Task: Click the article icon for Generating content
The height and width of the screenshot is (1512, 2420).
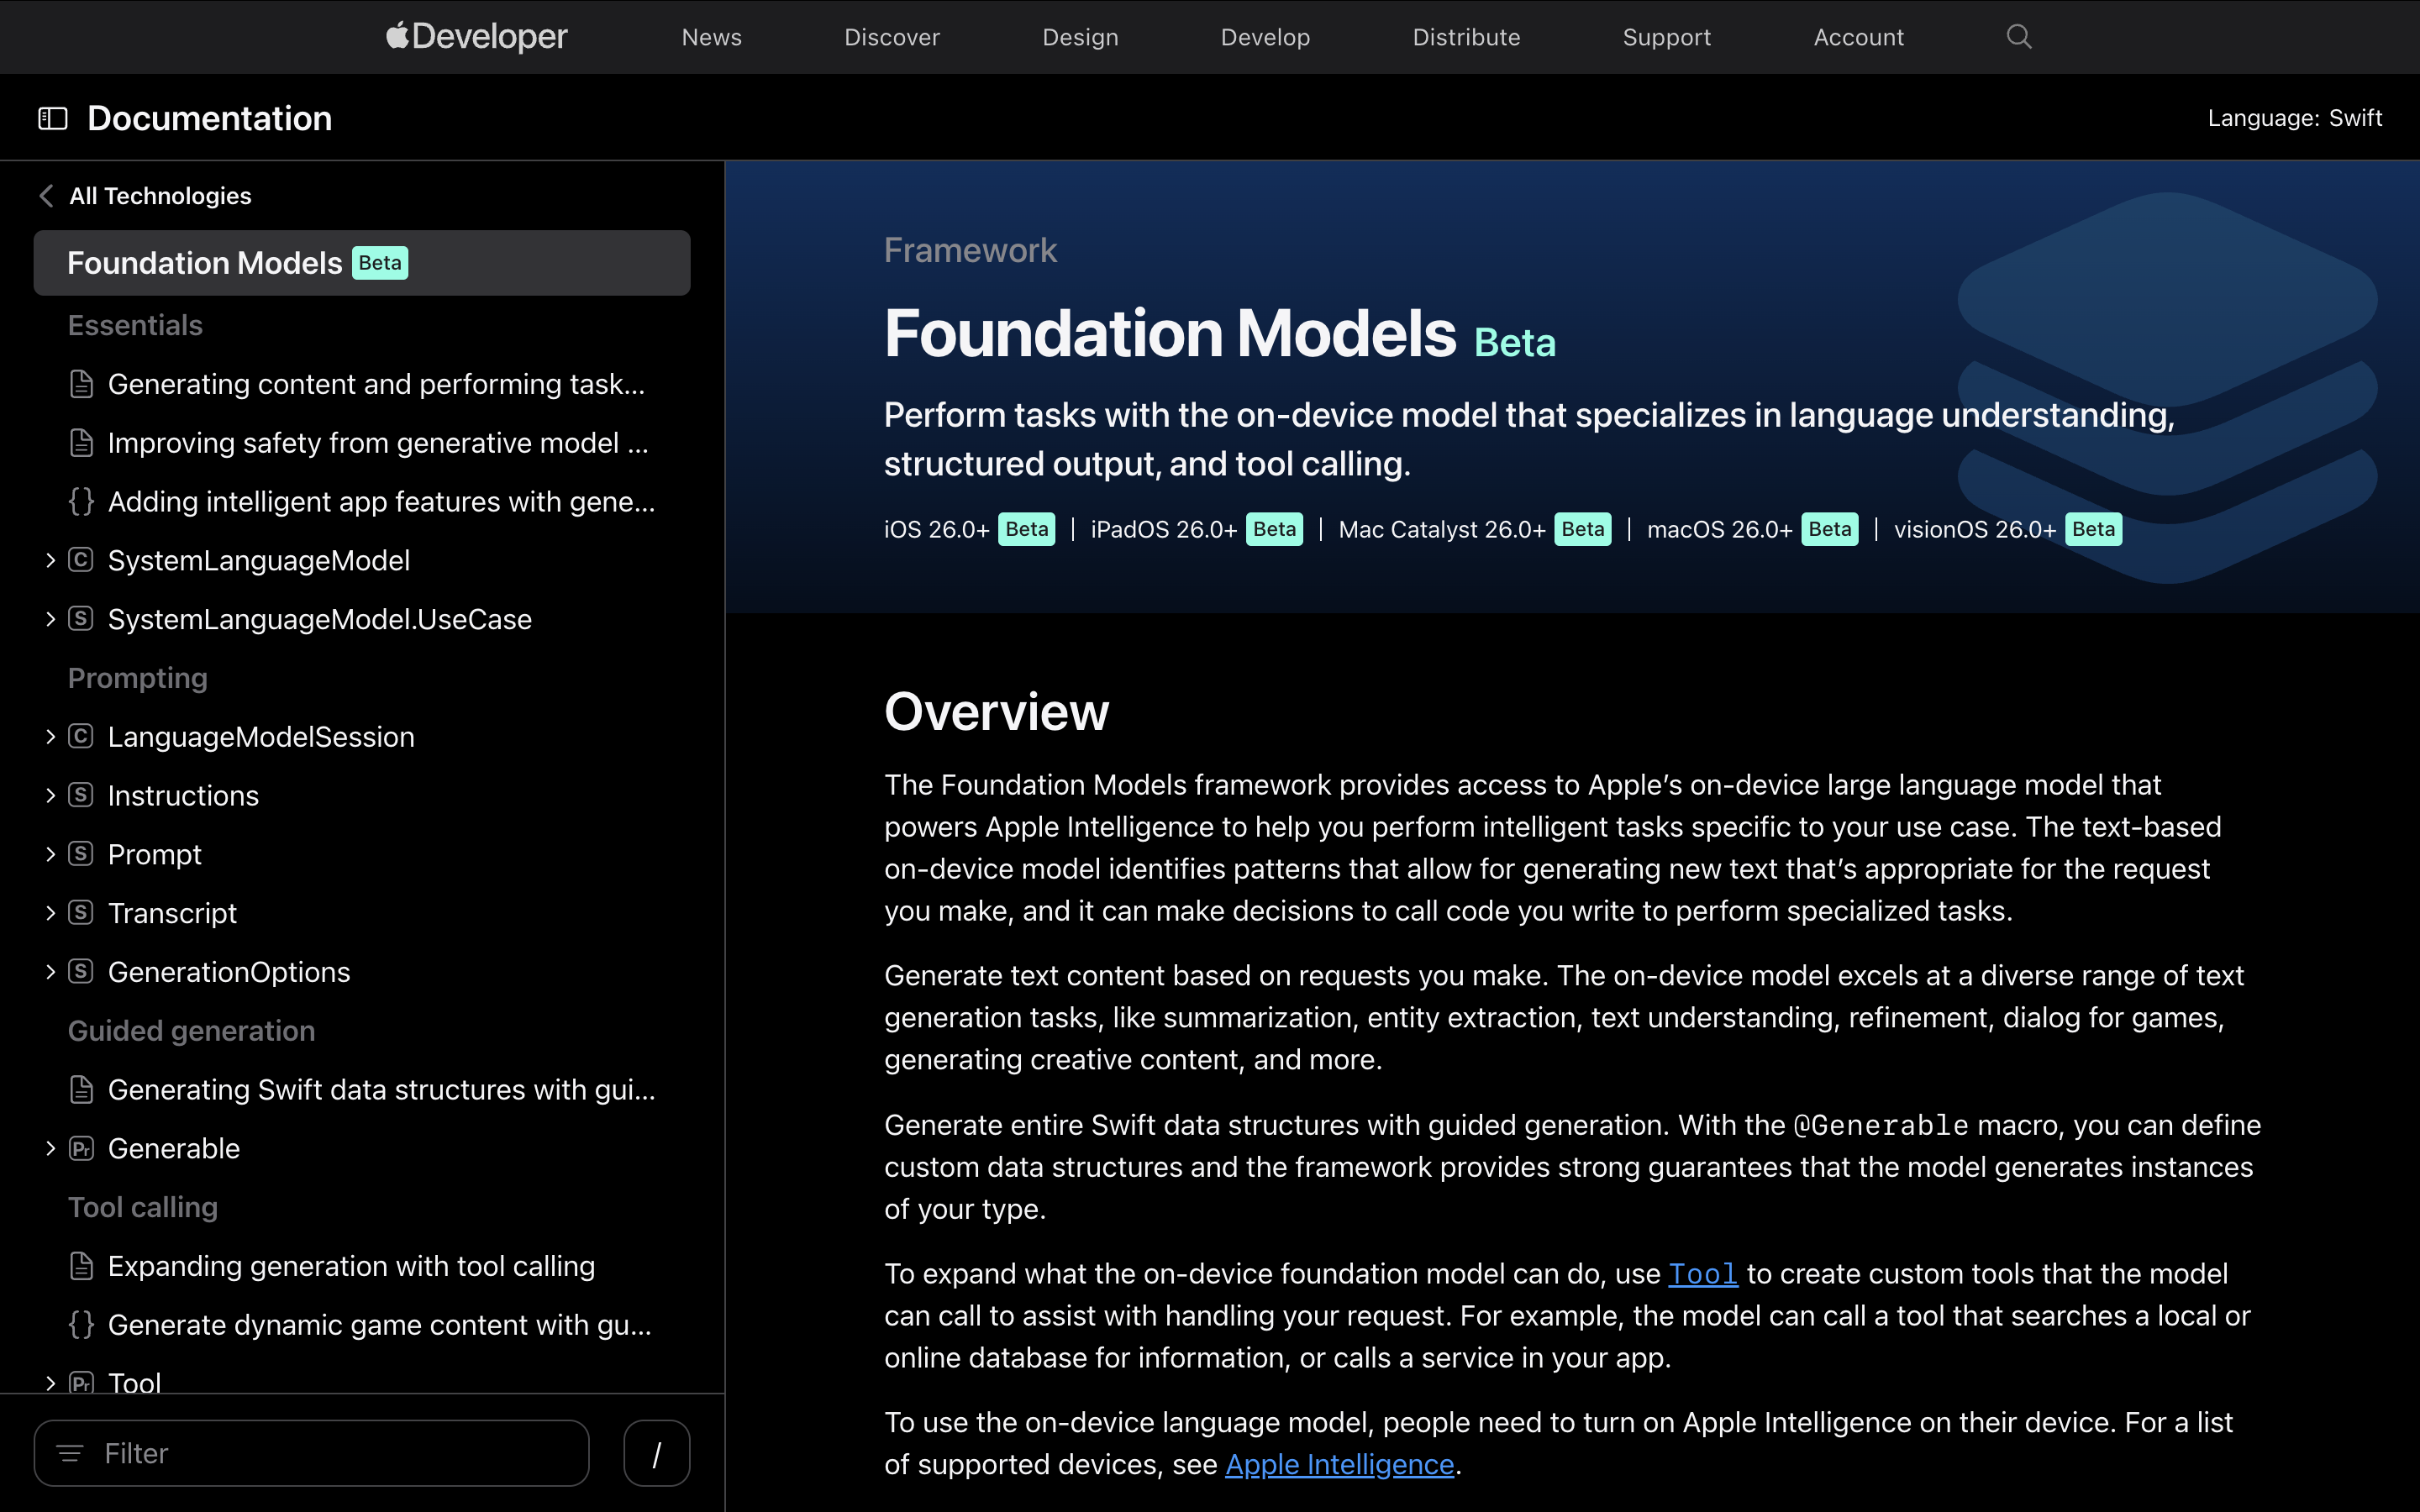Action: coord(81,384)
